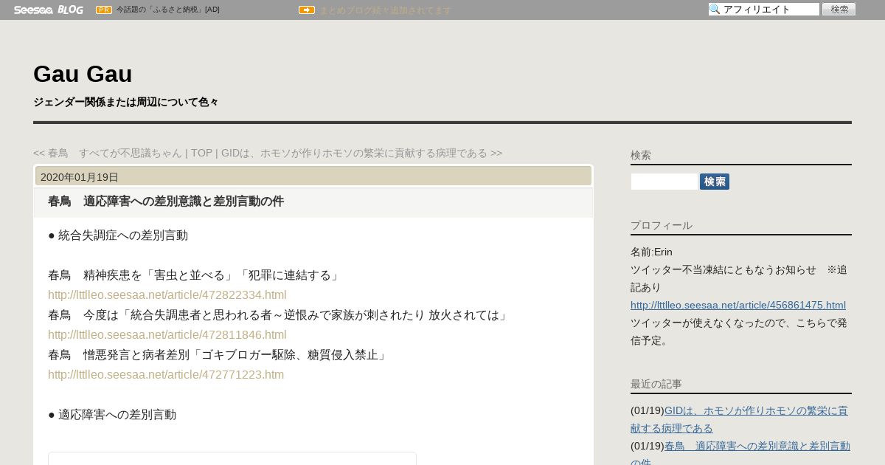
Task: Click the magnifier icon in top search box
Action: tap(715, 9)
